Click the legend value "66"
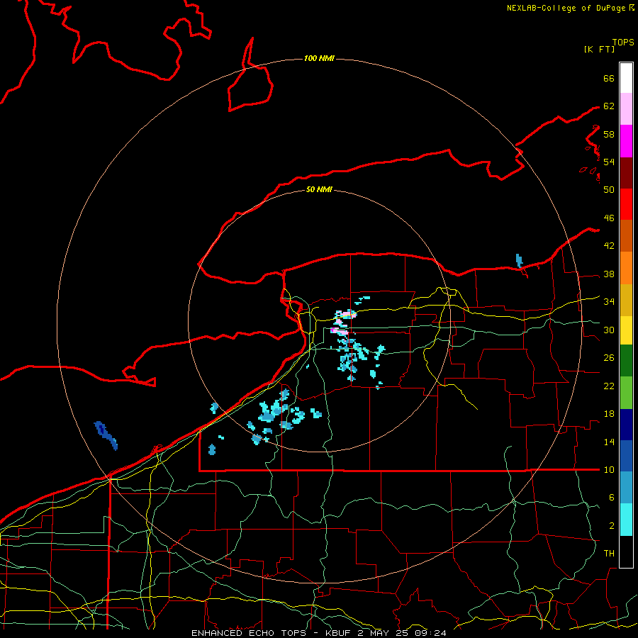 tap(609, 79)
